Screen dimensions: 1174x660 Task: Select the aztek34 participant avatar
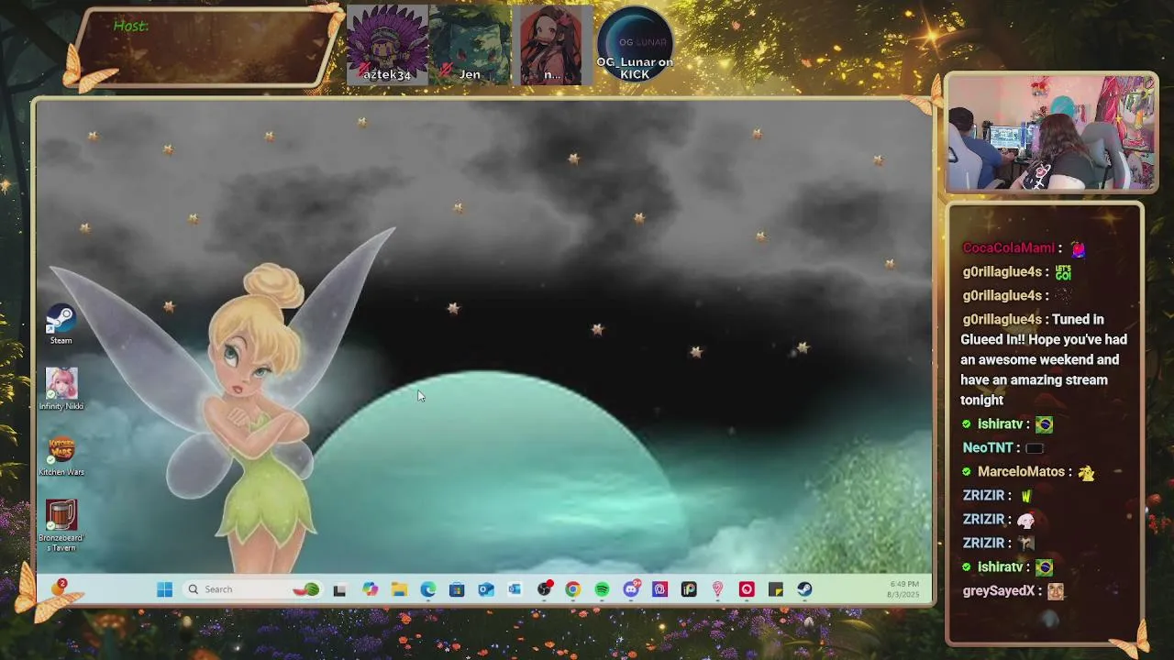[387, 45]
